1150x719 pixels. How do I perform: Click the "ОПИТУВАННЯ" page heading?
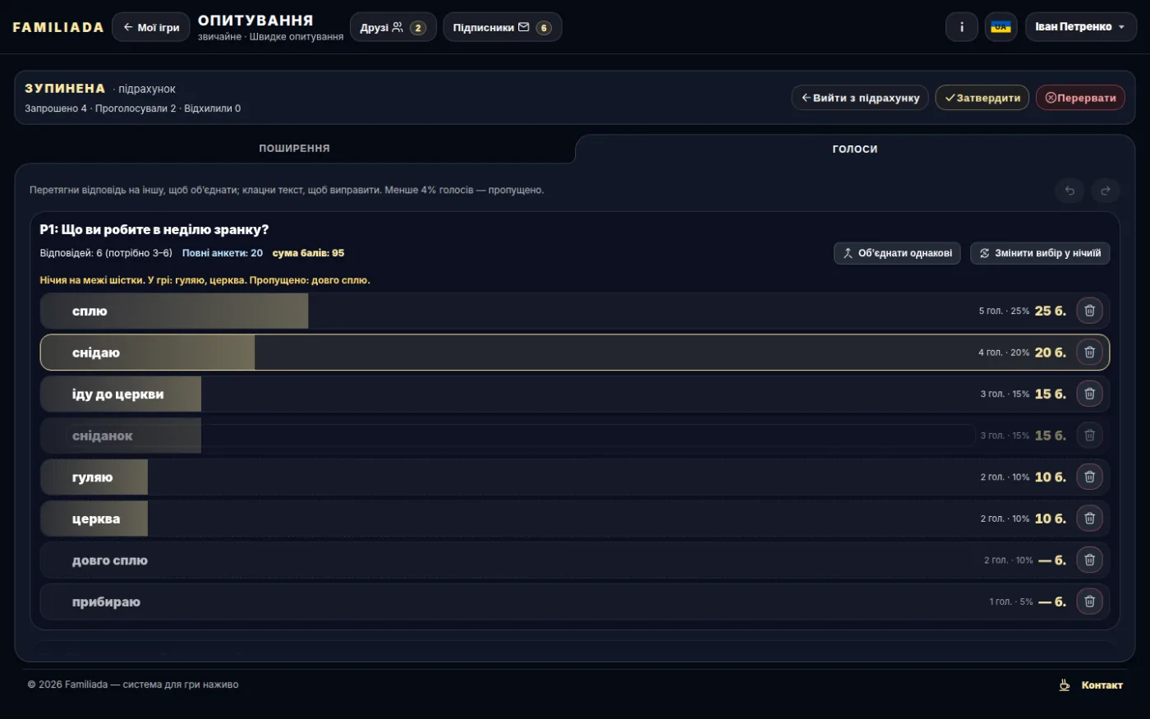coord(255,21)
